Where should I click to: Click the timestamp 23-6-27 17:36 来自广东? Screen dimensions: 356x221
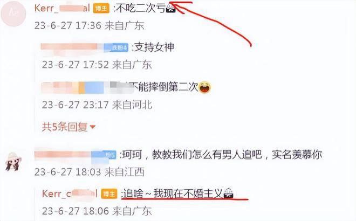click(89, 25)
